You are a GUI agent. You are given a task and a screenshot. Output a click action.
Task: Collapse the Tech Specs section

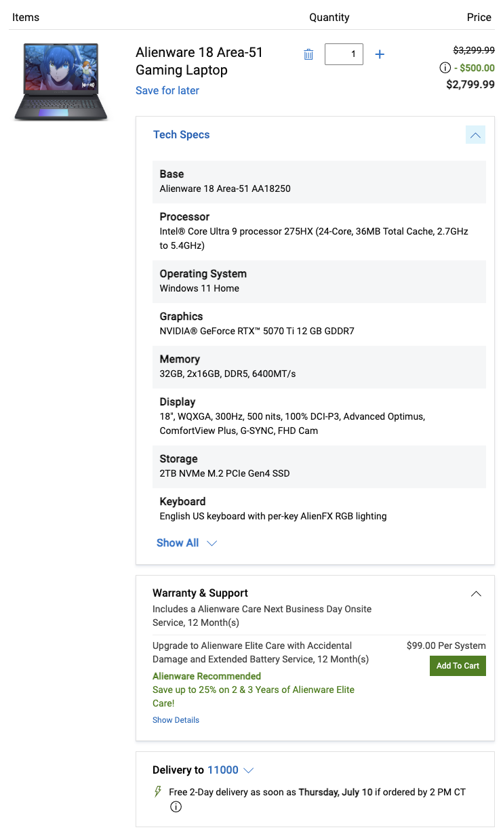click(475, 135)
